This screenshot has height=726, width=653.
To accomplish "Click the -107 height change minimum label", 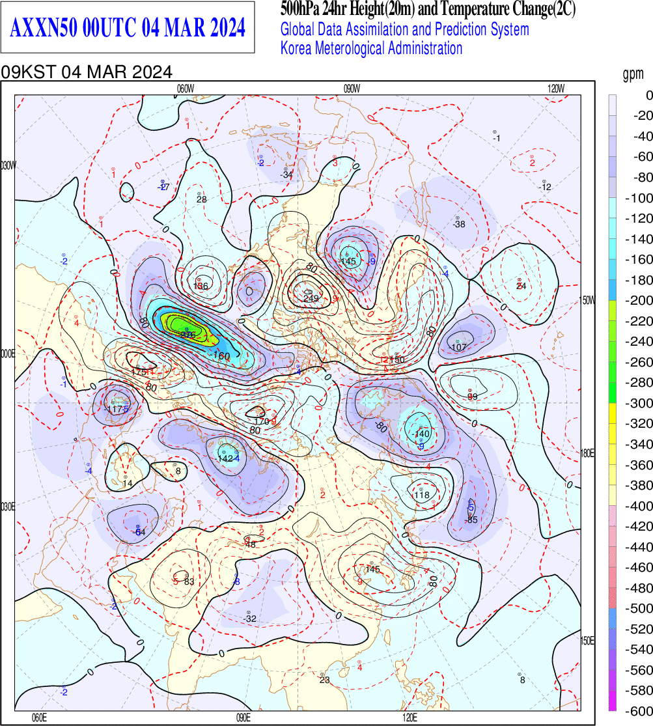I will pyautogui.click(x=458, y=347).
